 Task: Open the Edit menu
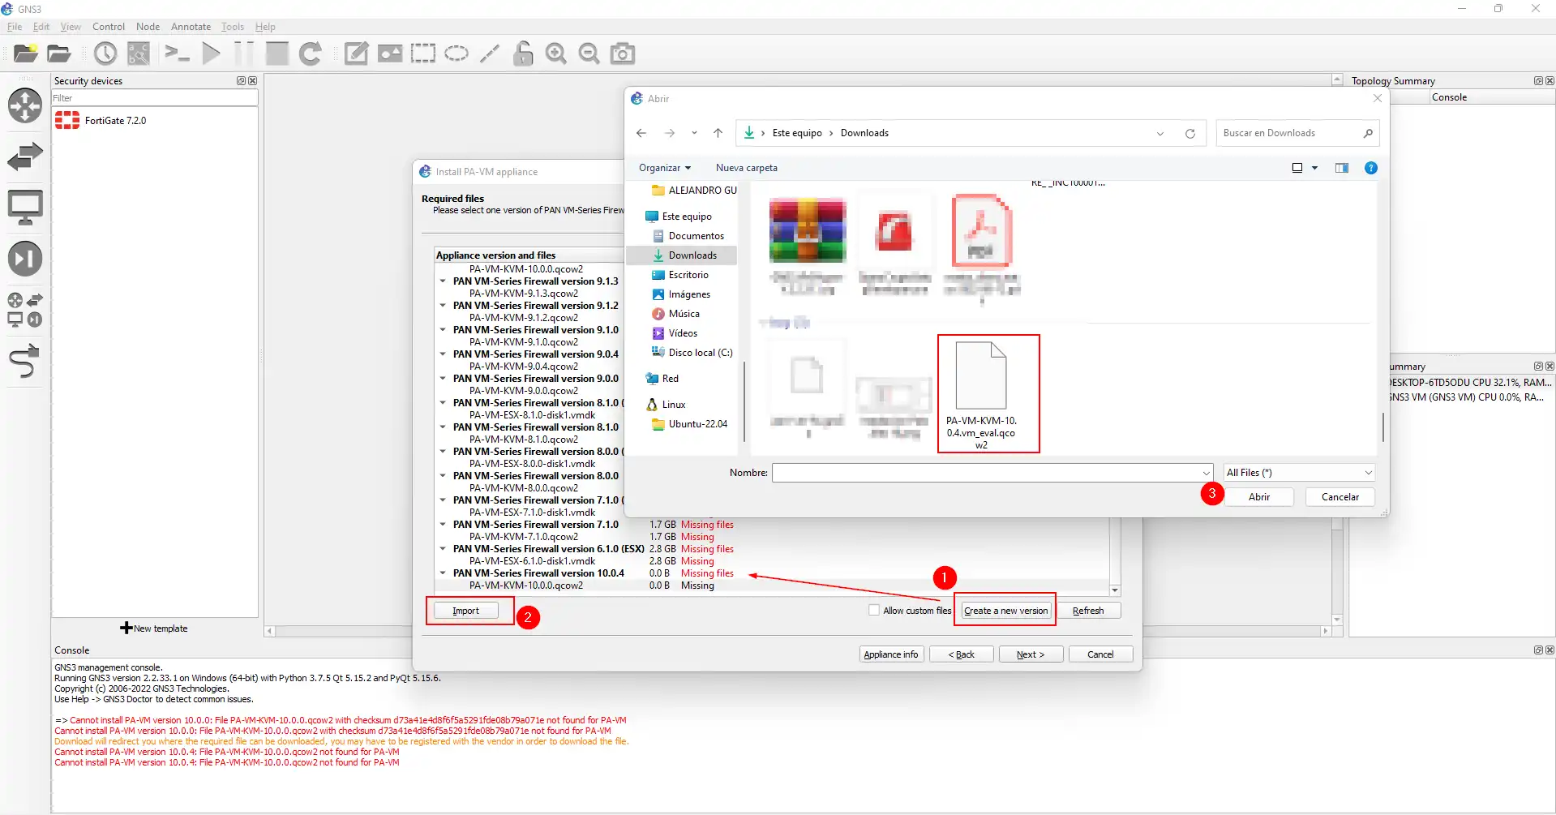41,27
